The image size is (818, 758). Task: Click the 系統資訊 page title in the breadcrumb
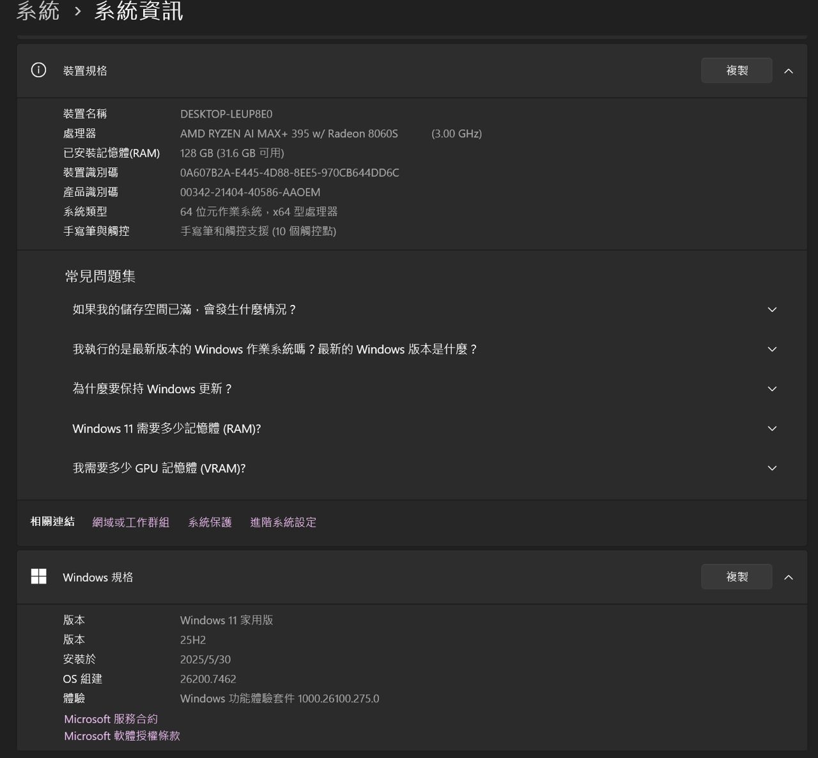[x=139, y=11]
